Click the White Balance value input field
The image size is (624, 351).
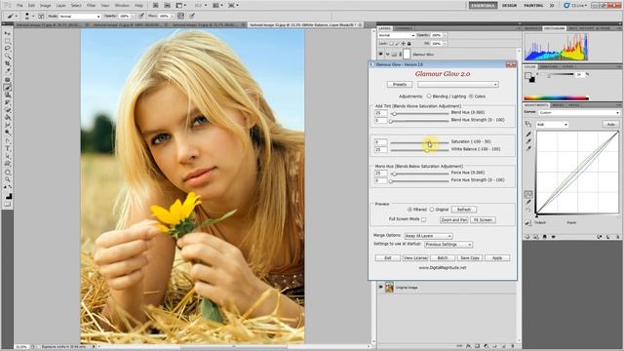380,149
